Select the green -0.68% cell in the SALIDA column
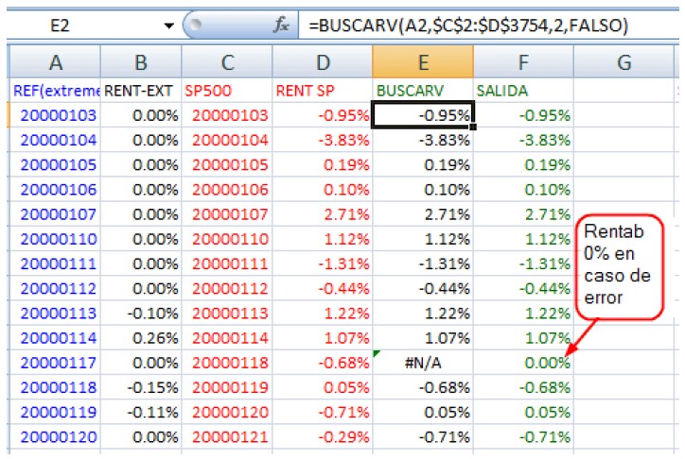Viewport: 685px width, 459px height. tap(523, 387)
